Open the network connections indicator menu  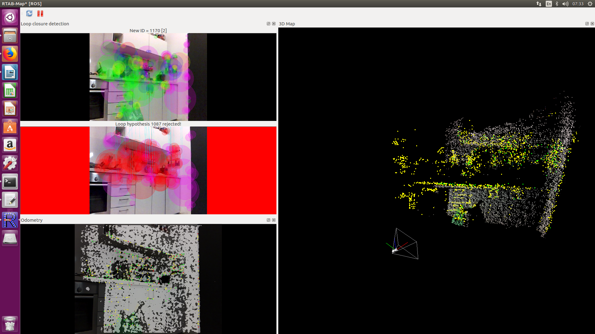(539, 4)
